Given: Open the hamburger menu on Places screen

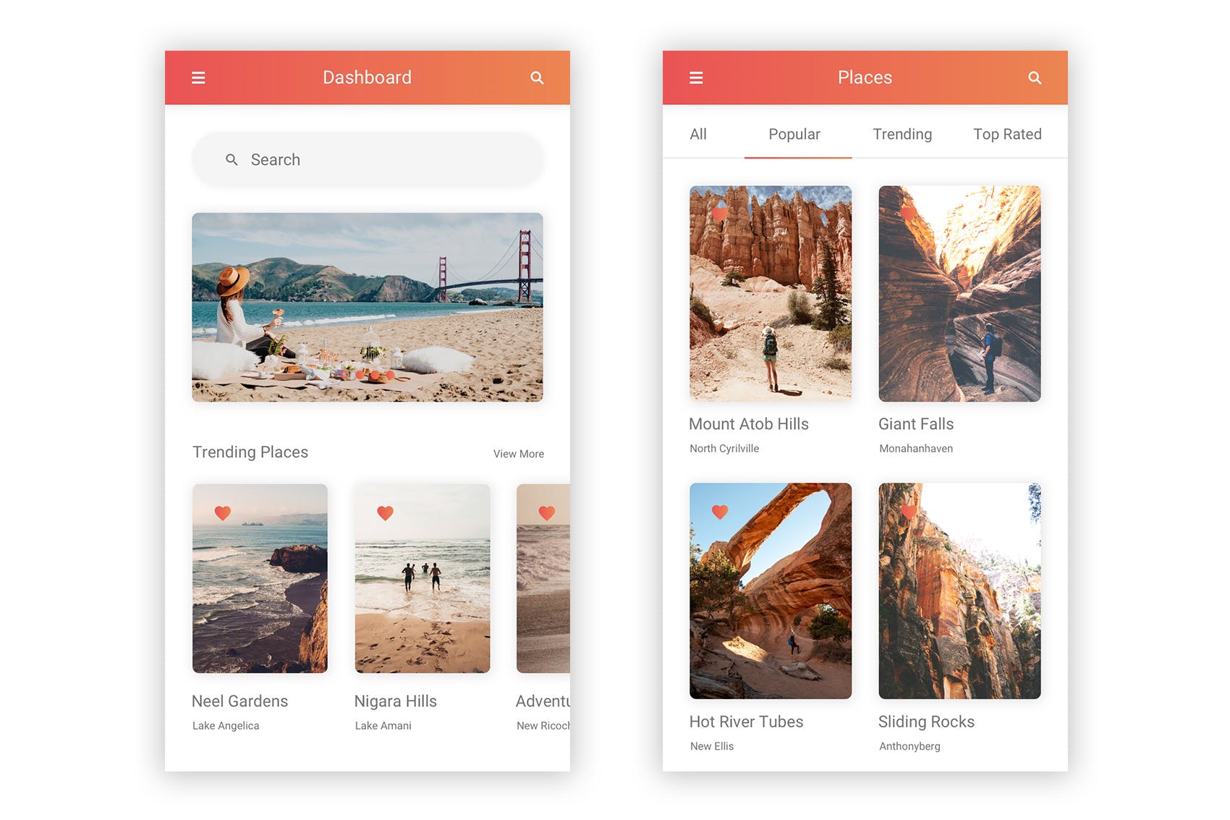Looking at the screenshot, I should pyautogui.click(x=697, y=77).
